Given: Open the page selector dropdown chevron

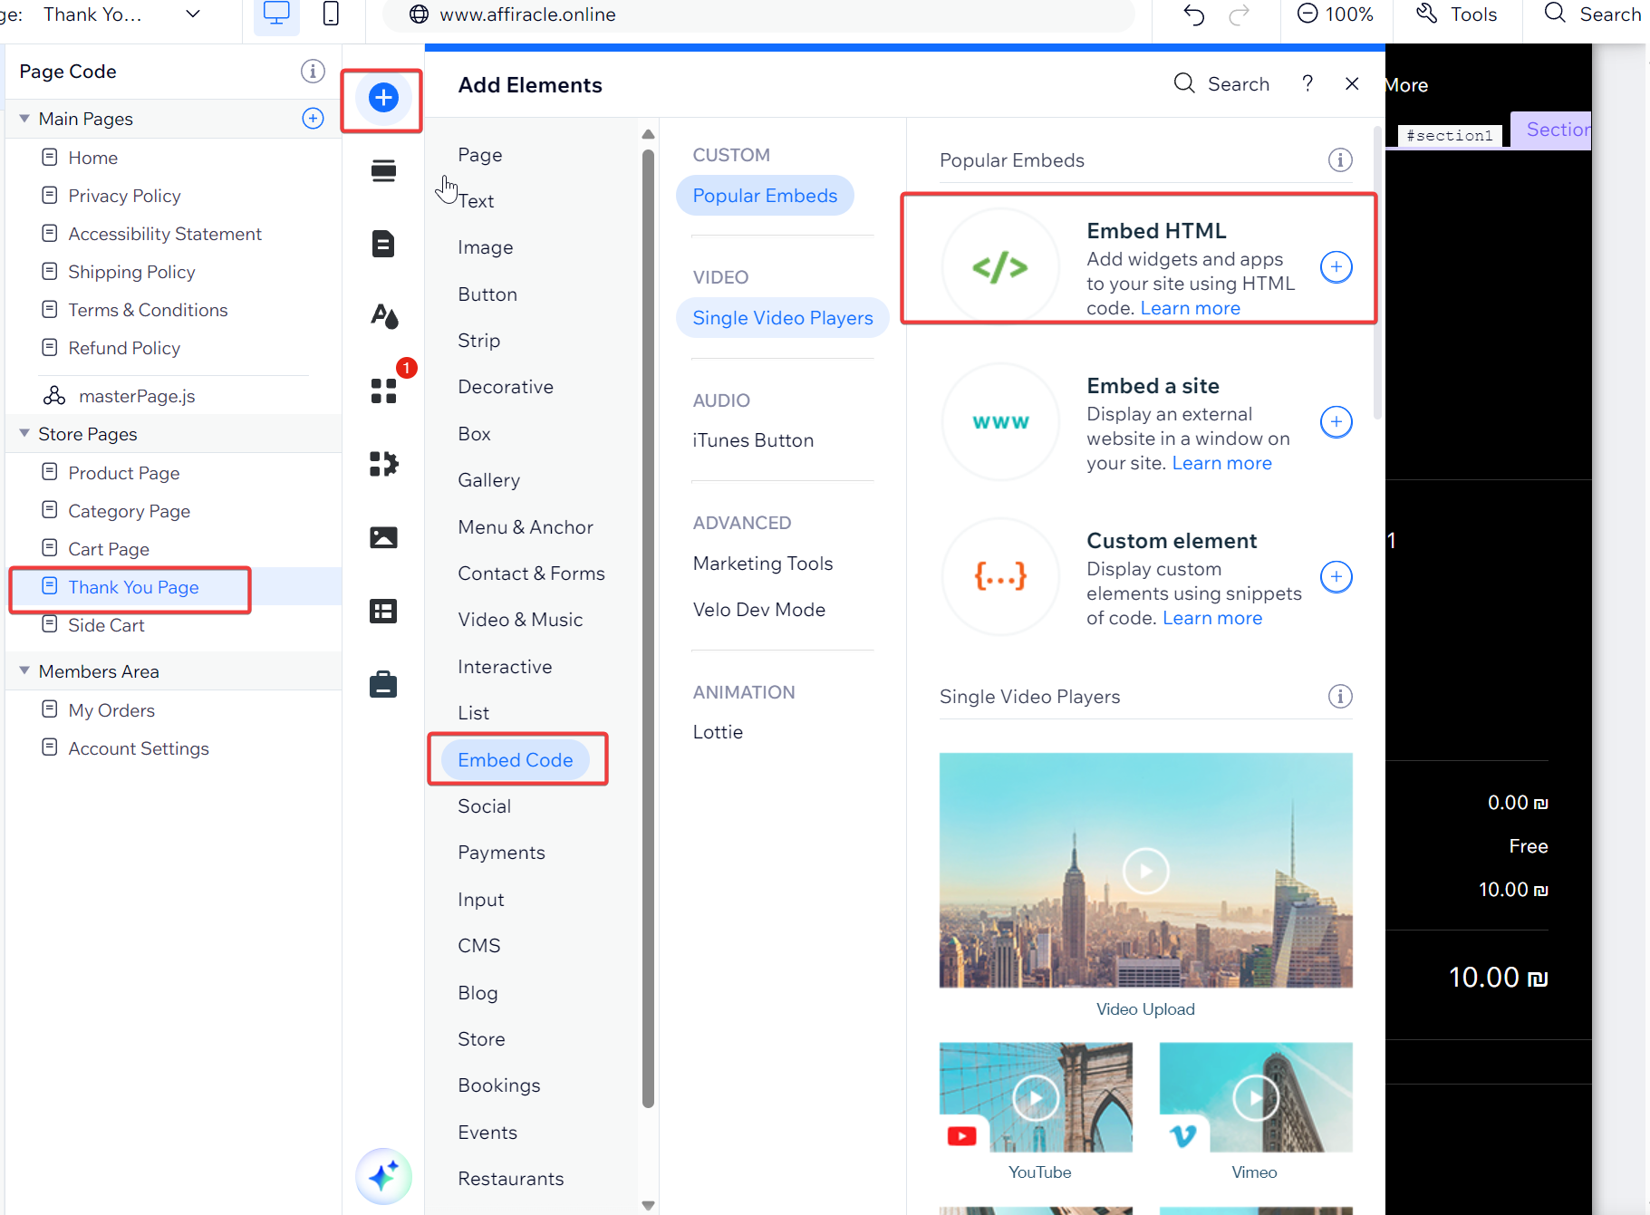Looking at the screenshot, I should 193,14.
